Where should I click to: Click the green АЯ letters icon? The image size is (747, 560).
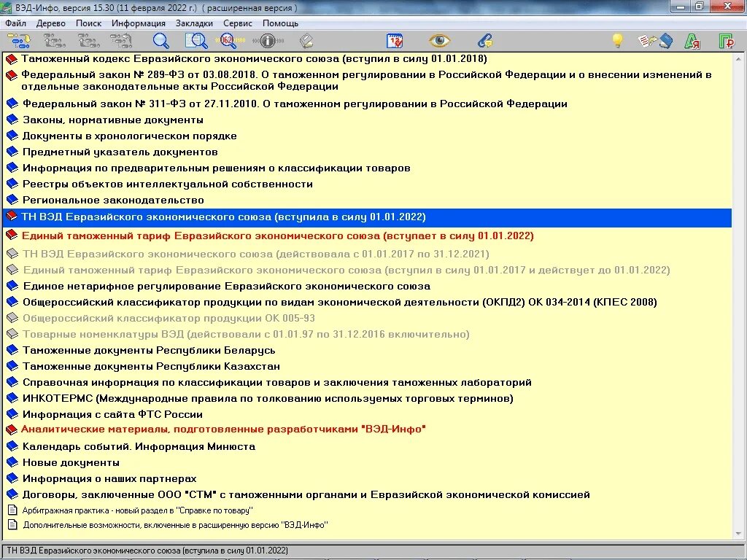(692, 42)
